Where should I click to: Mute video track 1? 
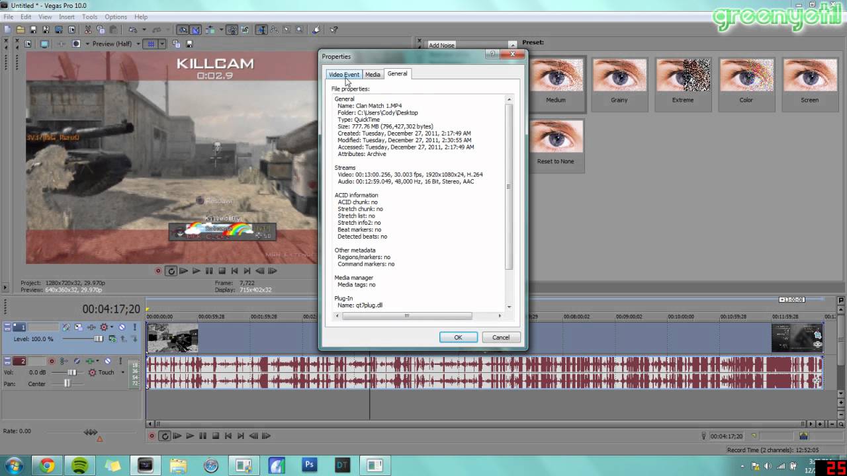122,327
